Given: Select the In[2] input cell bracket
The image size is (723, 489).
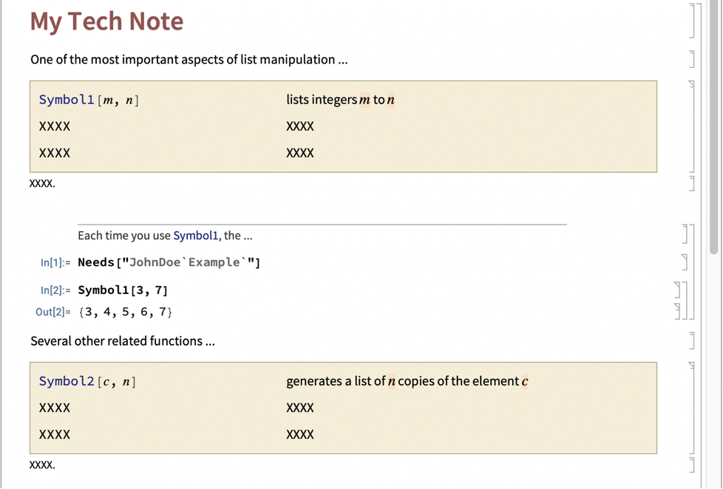Looking at the screenshot, I should (x=677, y=290).
